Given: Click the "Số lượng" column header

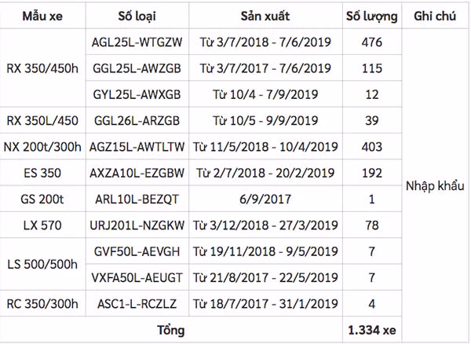Looking at the screenshot, I should (x=371, y=16).
